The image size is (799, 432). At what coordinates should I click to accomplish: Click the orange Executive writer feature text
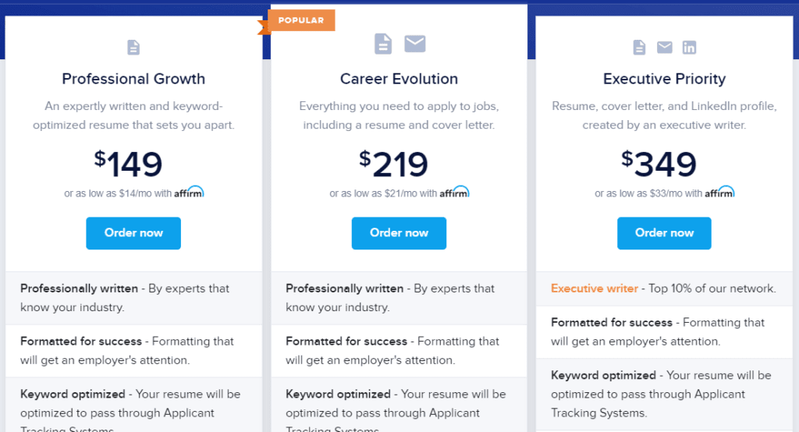click(x=594, y=289)
